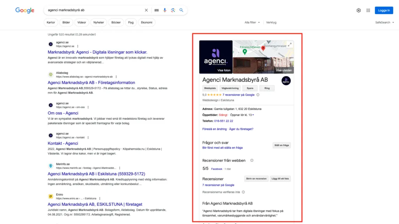Click the Spara button in the panel
This screenshot has height=224, width=399.
pos(250,88)
